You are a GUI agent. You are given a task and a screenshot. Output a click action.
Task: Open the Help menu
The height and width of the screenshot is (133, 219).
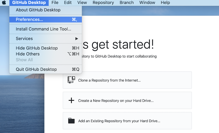tap(165, 3)
